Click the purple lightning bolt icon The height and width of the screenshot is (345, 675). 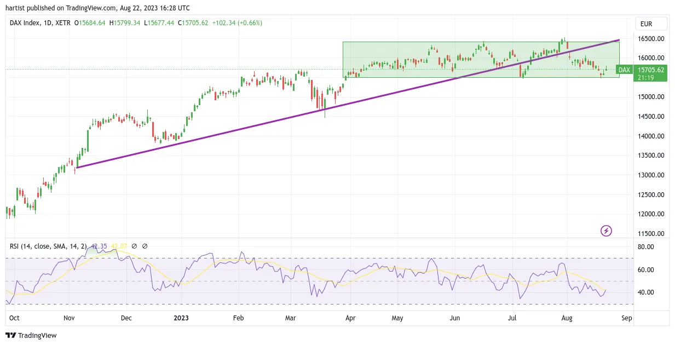click(x=606, y=231)
